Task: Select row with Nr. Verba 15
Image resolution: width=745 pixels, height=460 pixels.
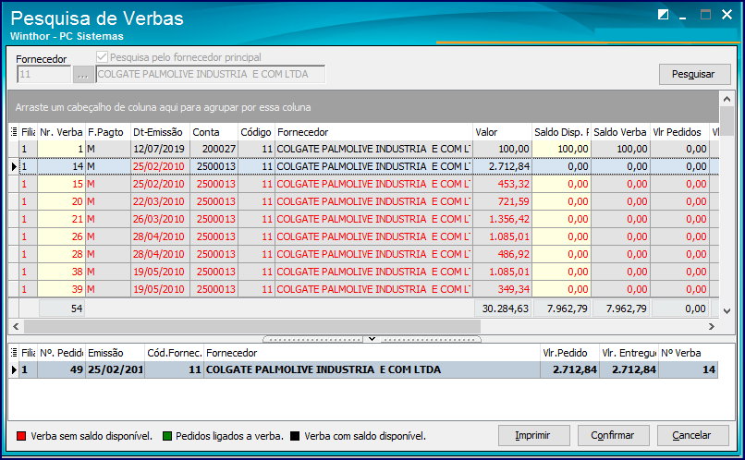Action: (x=363, y=184)
